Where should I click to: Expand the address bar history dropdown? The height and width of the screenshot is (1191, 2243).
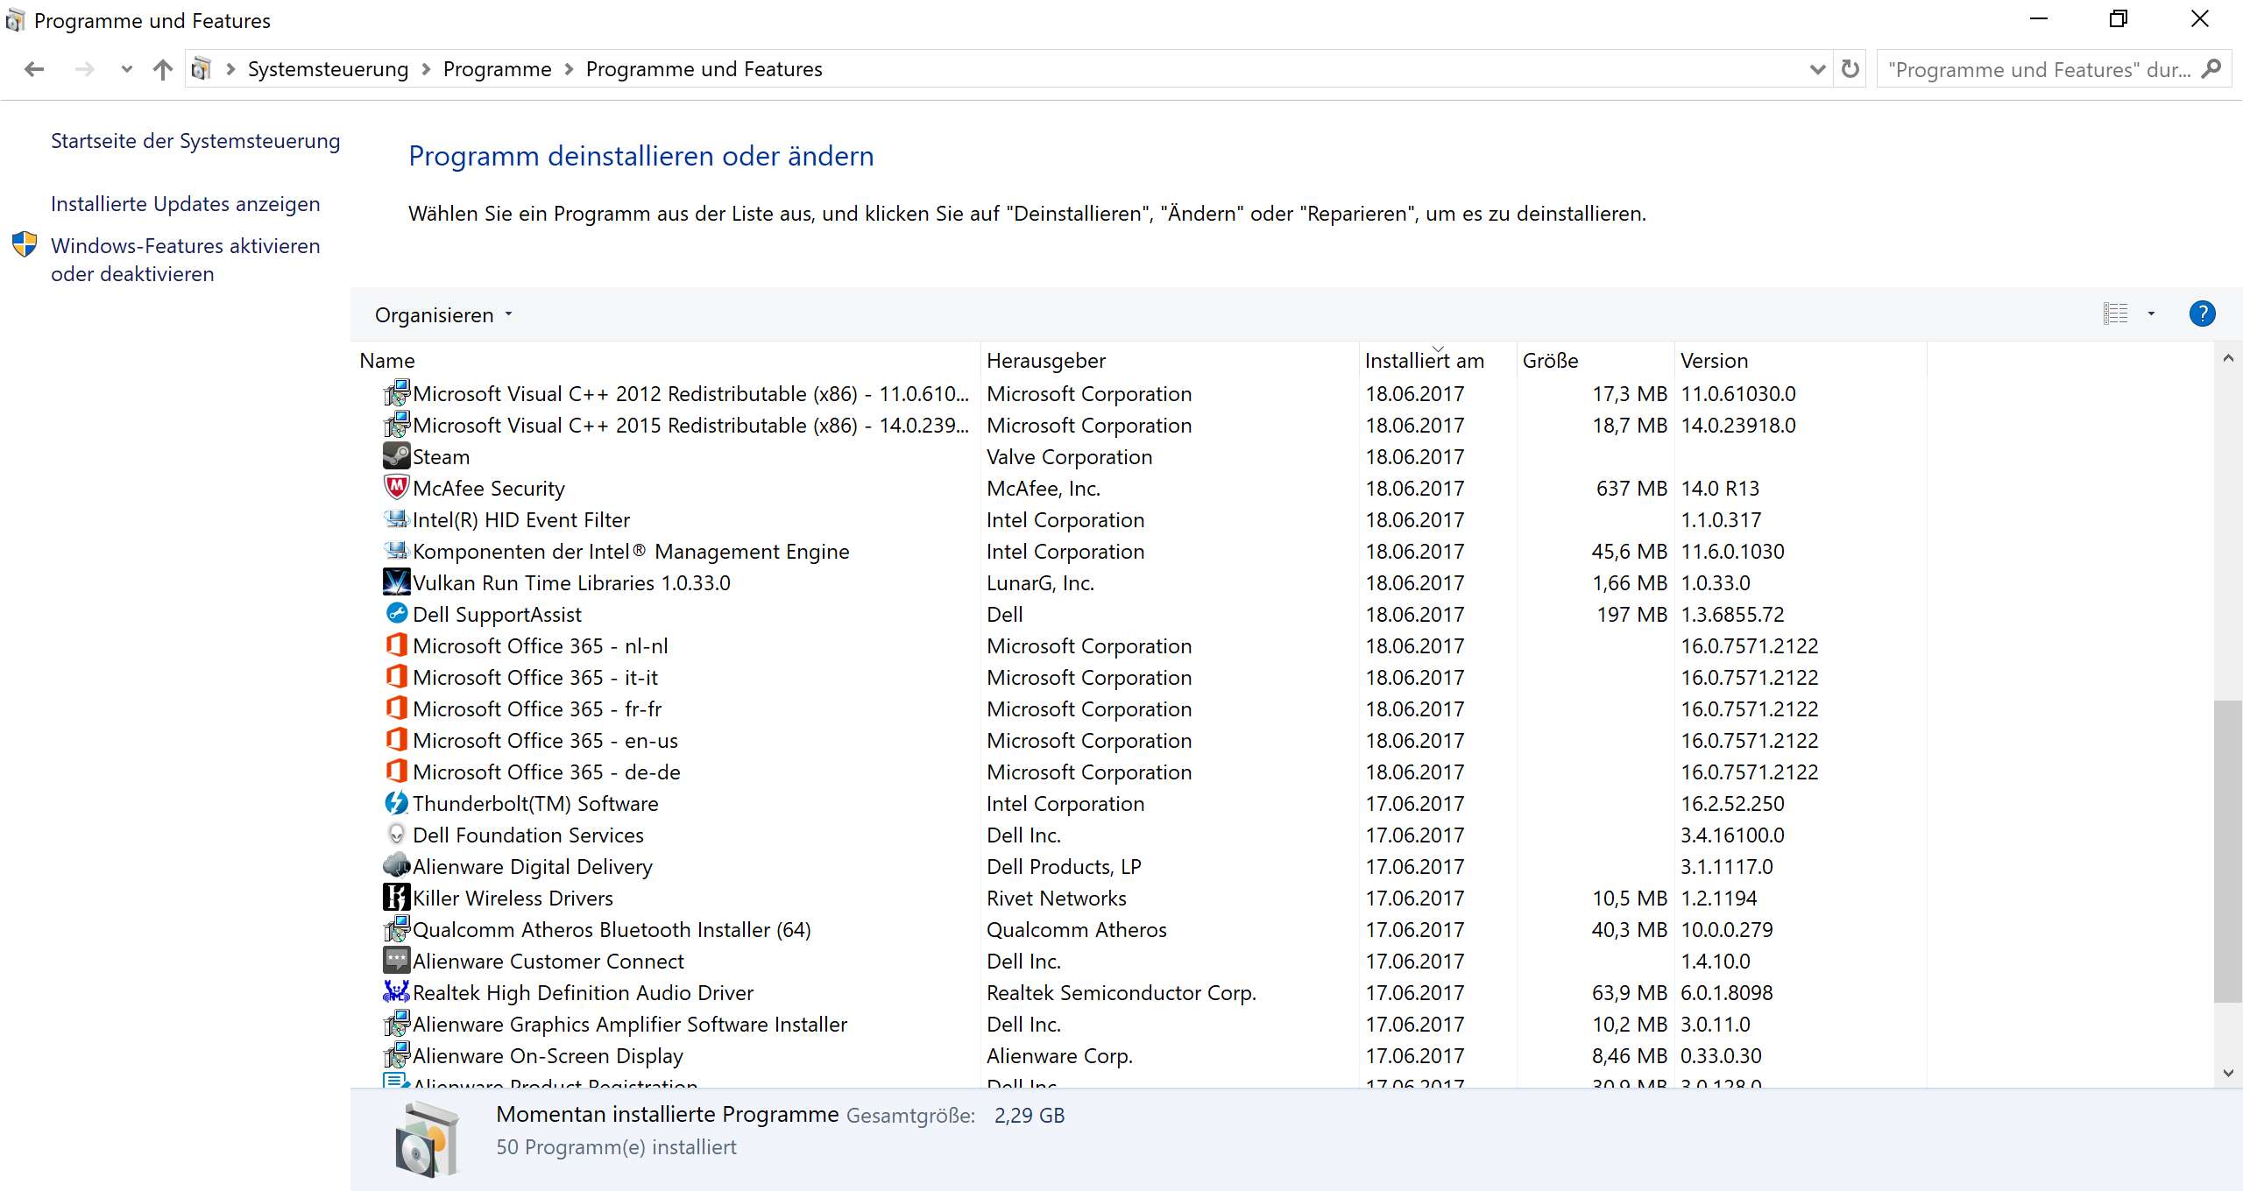coord(1817,69)
